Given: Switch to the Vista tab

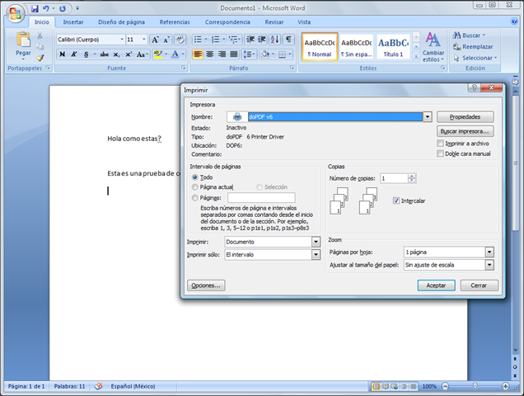Looking at the screenshot, I should coord(304,22).
